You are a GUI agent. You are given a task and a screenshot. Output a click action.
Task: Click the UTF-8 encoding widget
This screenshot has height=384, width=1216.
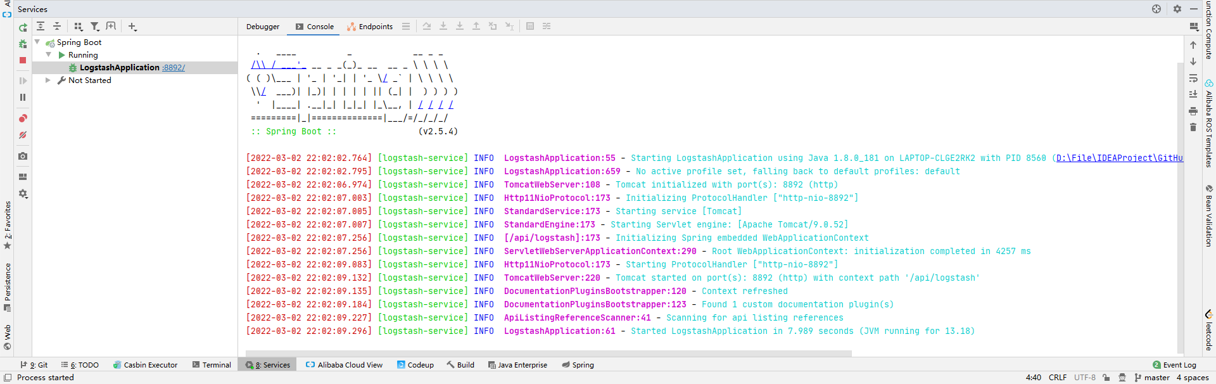1085,378
